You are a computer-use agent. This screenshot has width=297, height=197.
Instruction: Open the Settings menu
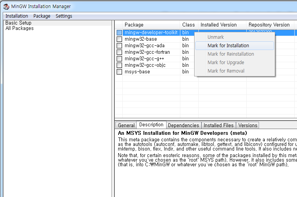[x=64, y=16]
